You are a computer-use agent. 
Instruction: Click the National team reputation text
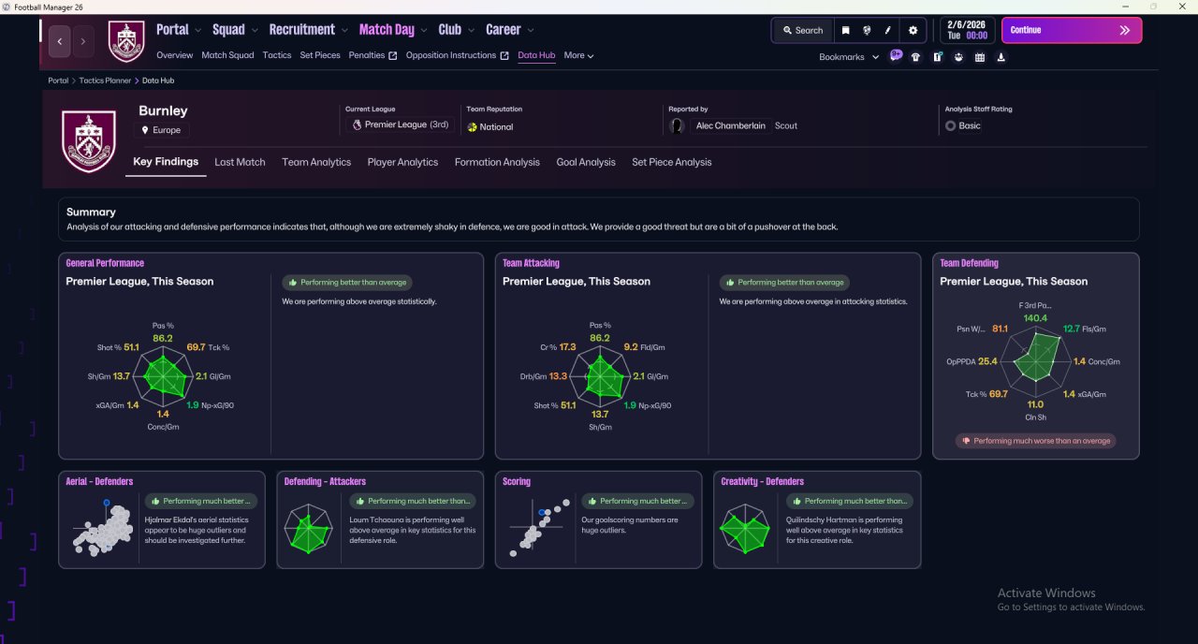[496, 127]
